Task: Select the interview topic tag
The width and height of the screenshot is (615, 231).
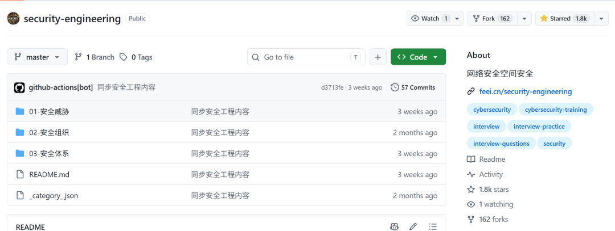Action: point(486,126)
